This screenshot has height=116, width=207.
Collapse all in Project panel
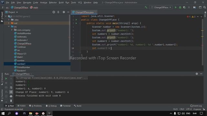[58, 12]
